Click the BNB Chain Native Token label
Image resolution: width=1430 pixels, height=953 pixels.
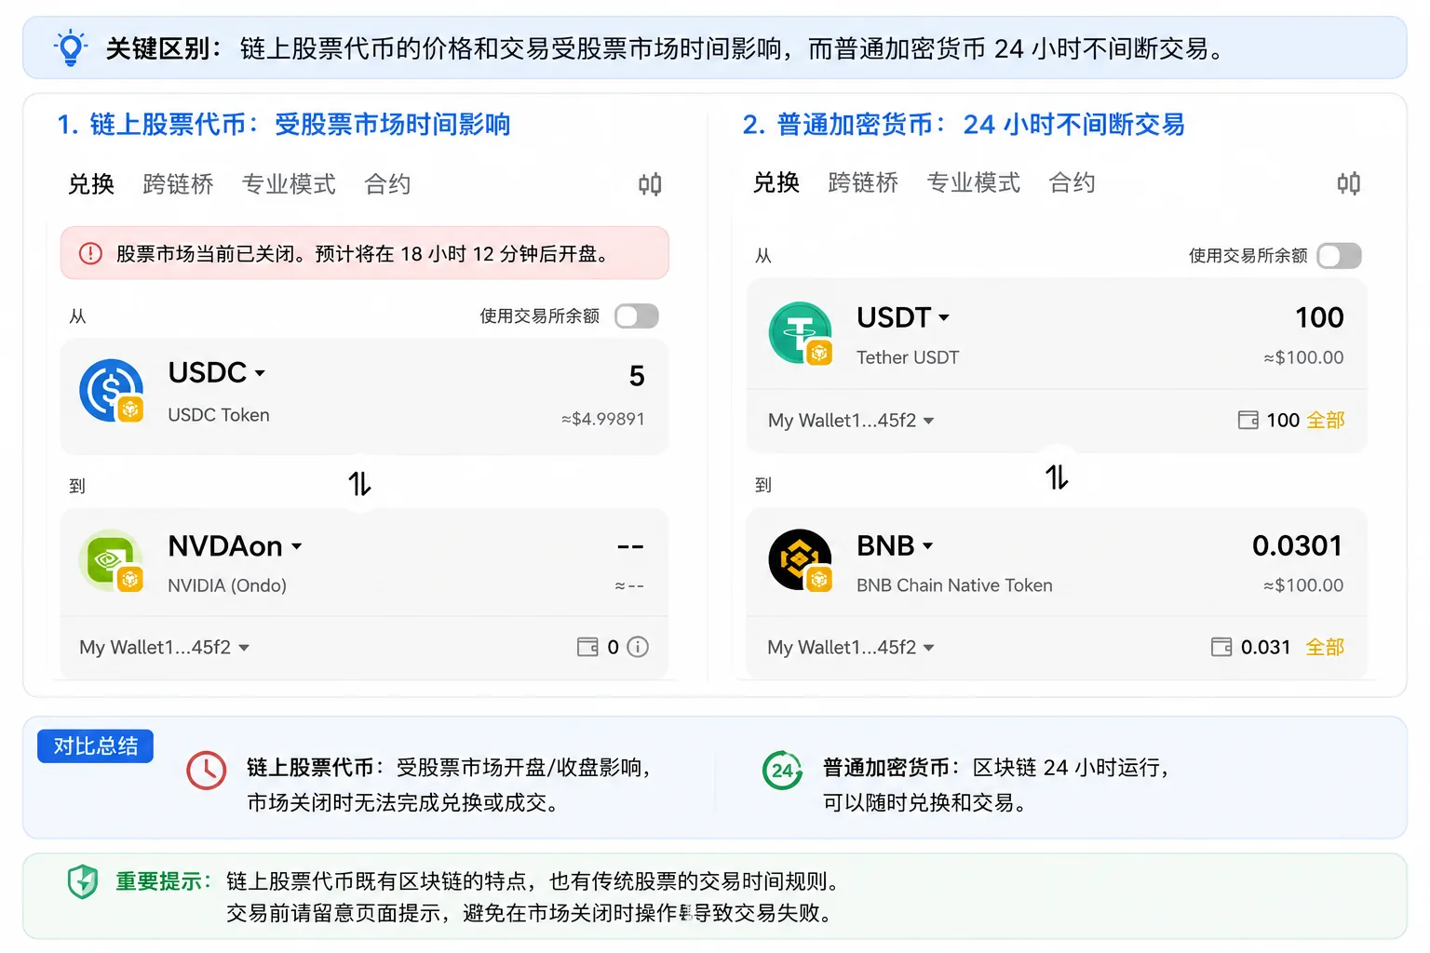(x=954, y=585)
